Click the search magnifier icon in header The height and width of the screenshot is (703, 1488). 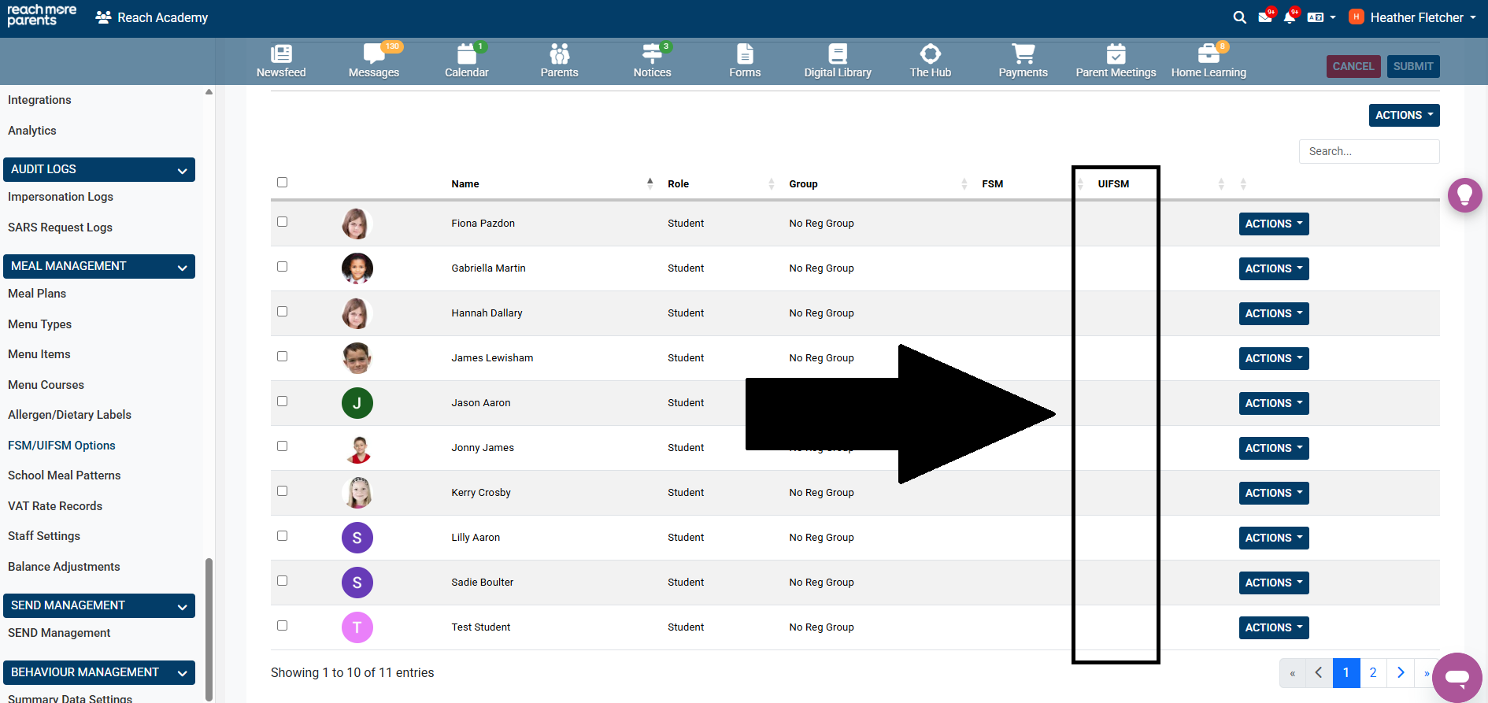[x=1239, y=17]
